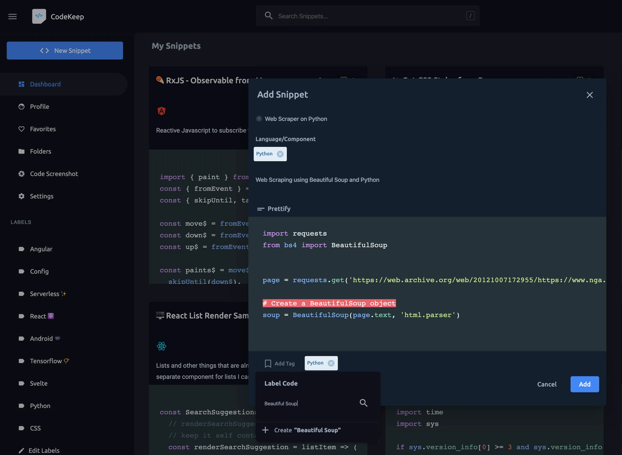
Task: Click the Angular icon on the RxJS snippet card
Action: coord(161,111)
